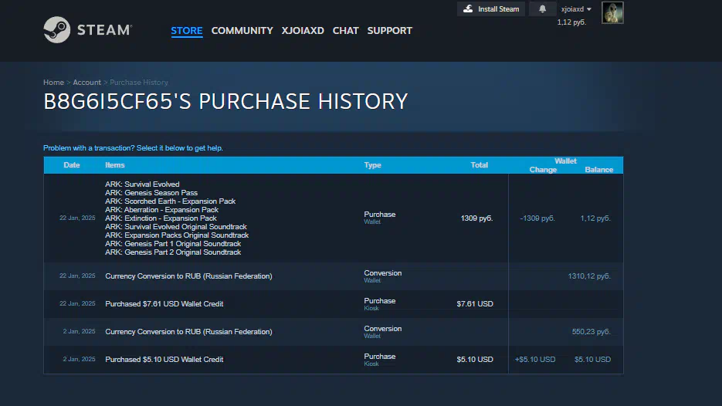Click the 550,23 руб. balance value
The width and height of the screenshot is (722, 406).
click(591, 332)
